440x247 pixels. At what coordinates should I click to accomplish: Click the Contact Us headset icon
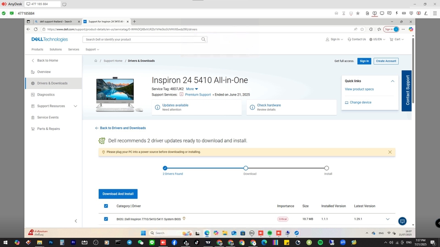[349, 39]
